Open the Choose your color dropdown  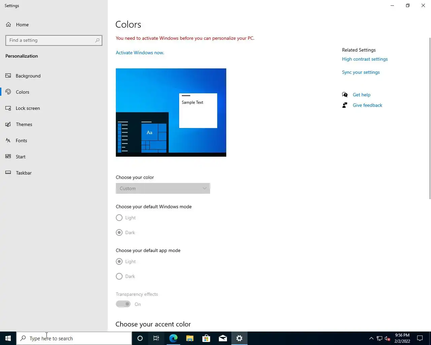[163, 188]
